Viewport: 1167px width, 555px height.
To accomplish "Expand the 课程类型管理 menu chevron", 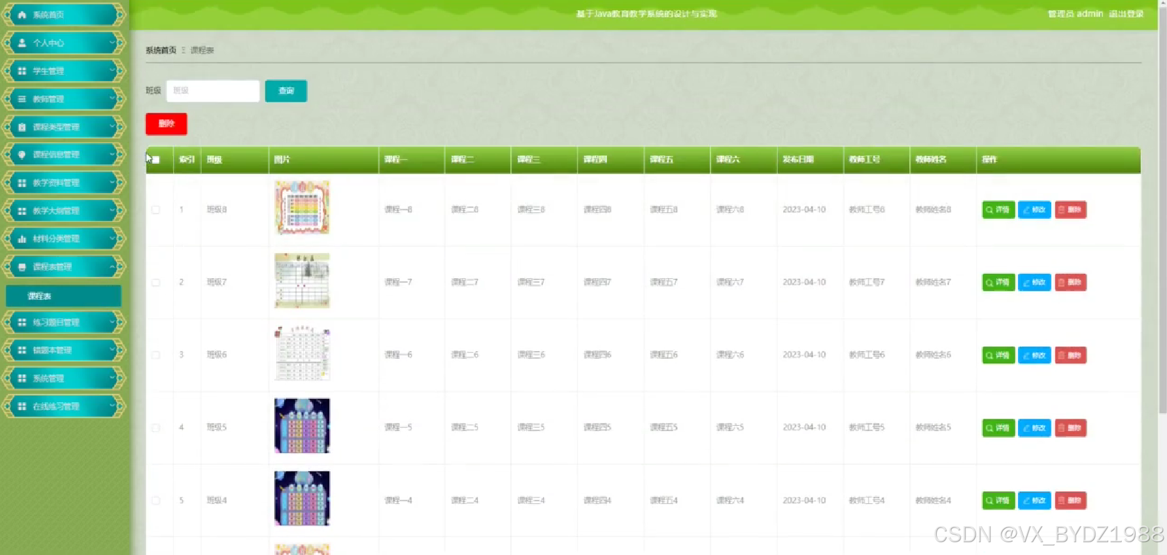I will point(112,127).
